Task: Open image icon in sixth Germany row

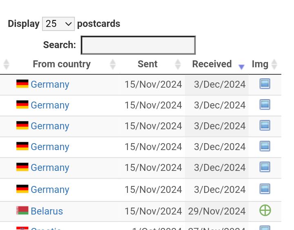Action: pyautogui.click(x=265, y=189)
